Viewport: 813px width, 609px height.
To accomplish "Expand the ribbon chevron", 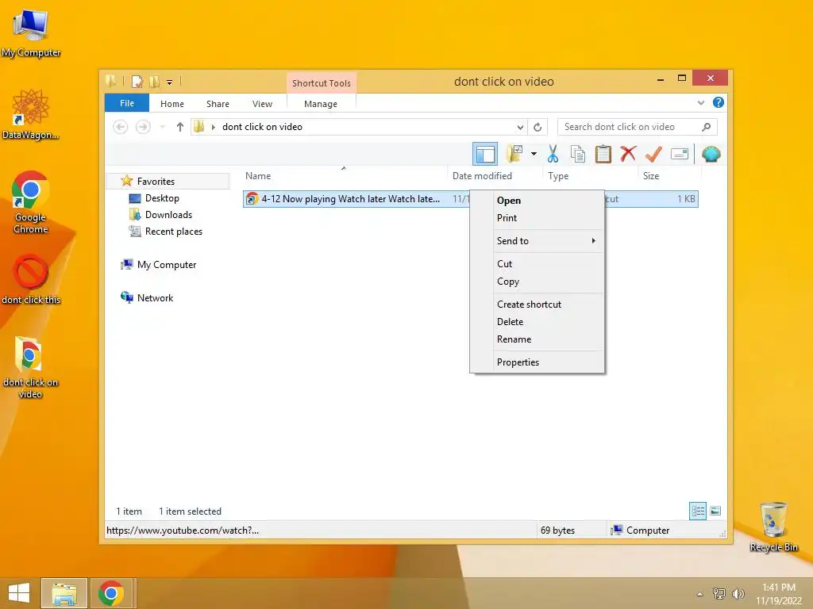I will (700, 102).
